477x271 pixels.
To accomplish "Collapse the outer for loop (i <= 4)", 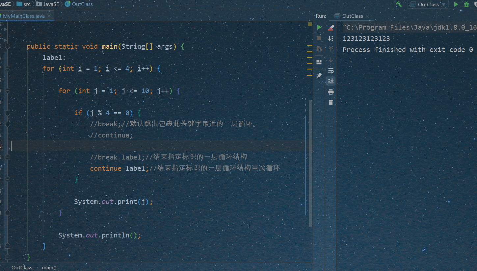I will pyautogui.click(x=8, y=69).
